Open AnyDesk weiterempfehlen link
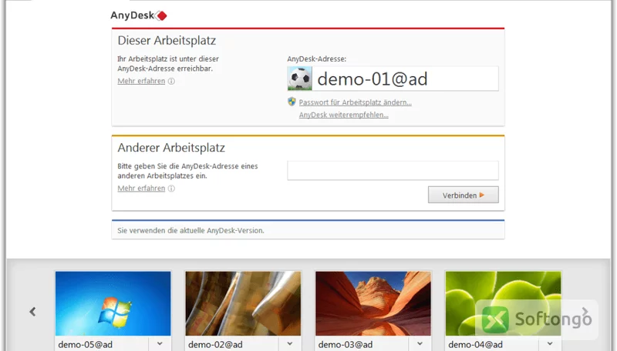The image size is (617, 351). click(x=343, y=115)
